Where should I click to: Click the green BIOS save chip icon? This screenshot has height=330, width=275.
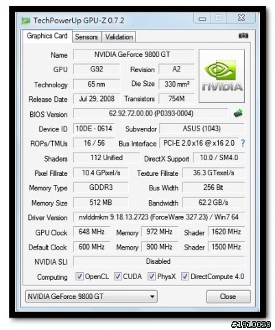click(x=238, y=113)
